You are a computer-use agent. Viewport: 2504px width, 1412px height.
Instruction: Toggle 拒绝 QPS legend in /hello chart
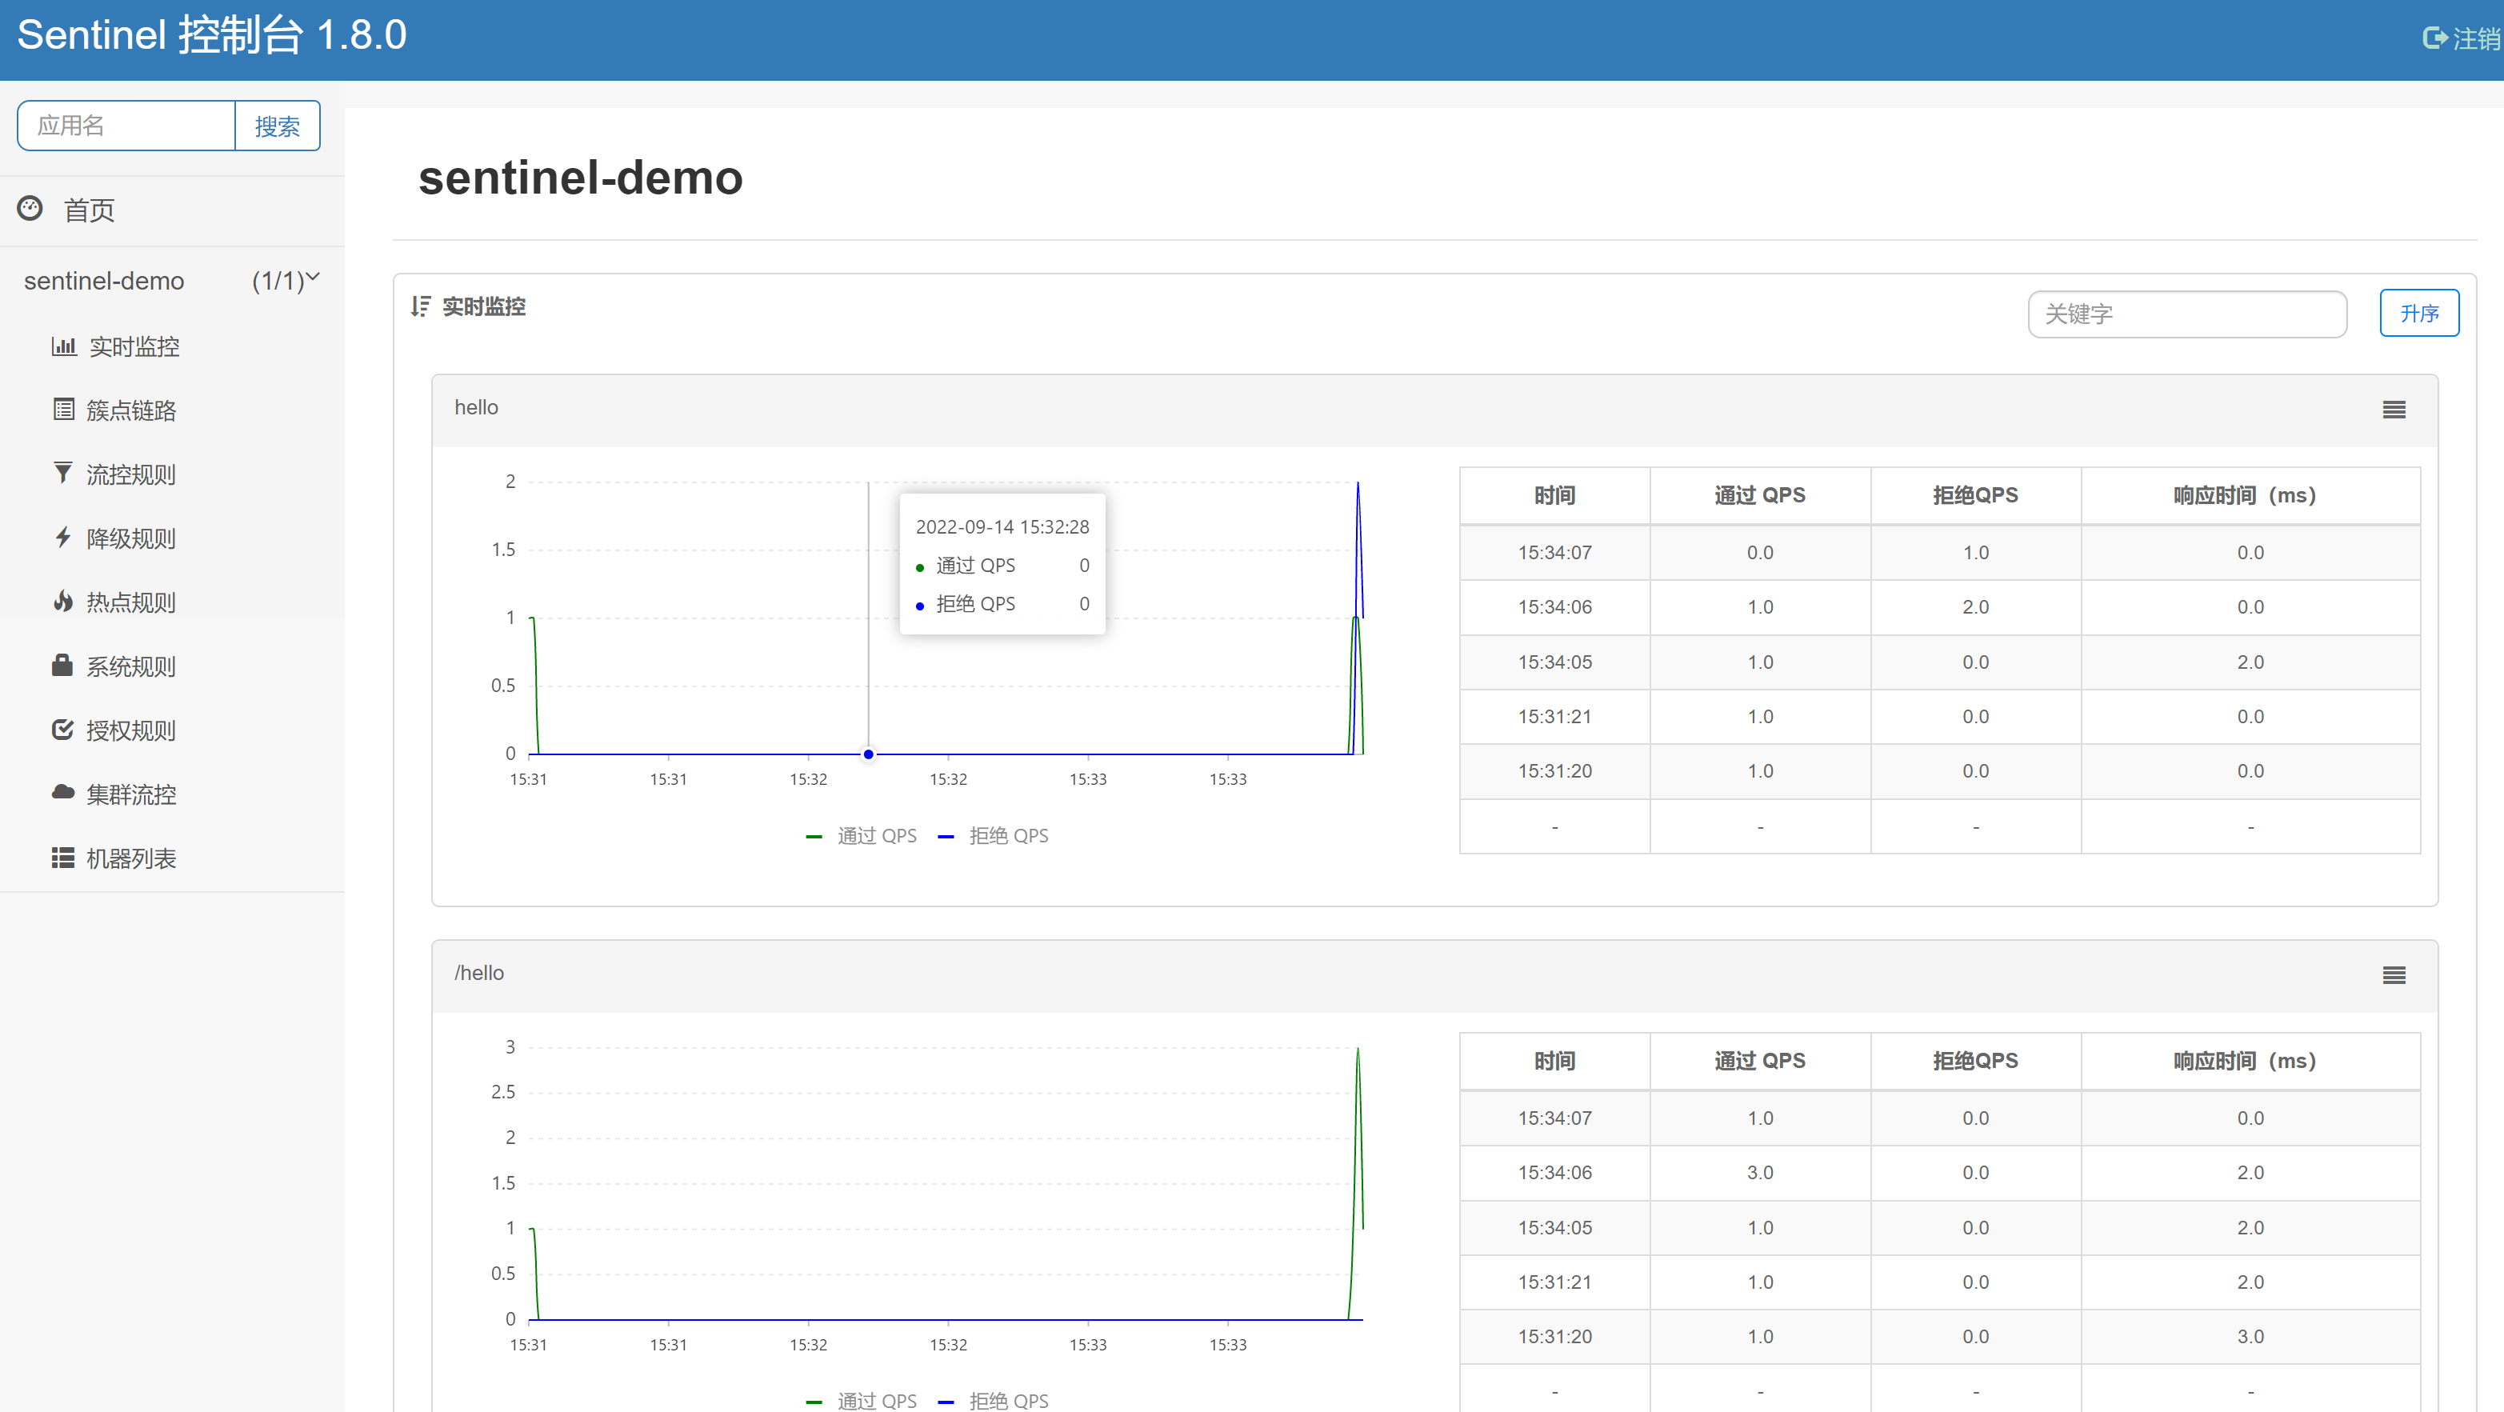point(994,1400)
